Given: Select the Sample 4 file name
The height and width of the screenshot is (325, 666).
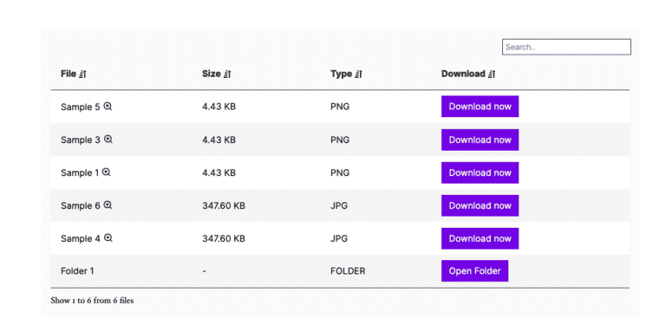Looking at the screenshot, I should (x=81, y=239).
